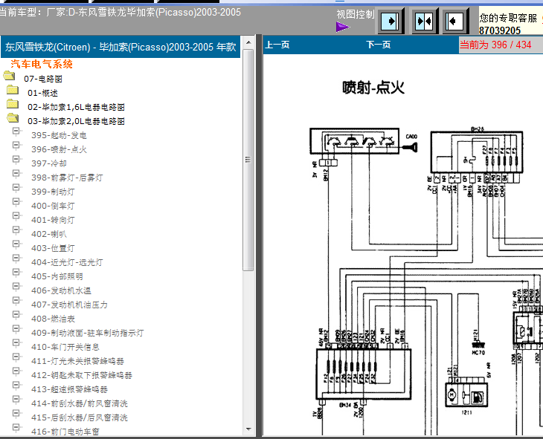Open diagram 410-车门开关信息

point(65,347)
